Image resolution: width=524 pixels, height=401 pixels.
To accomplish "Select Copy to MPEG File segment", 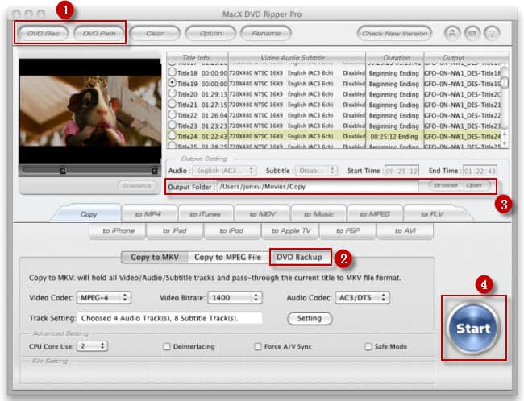I will pyautogui.click(x=227, y=257).
